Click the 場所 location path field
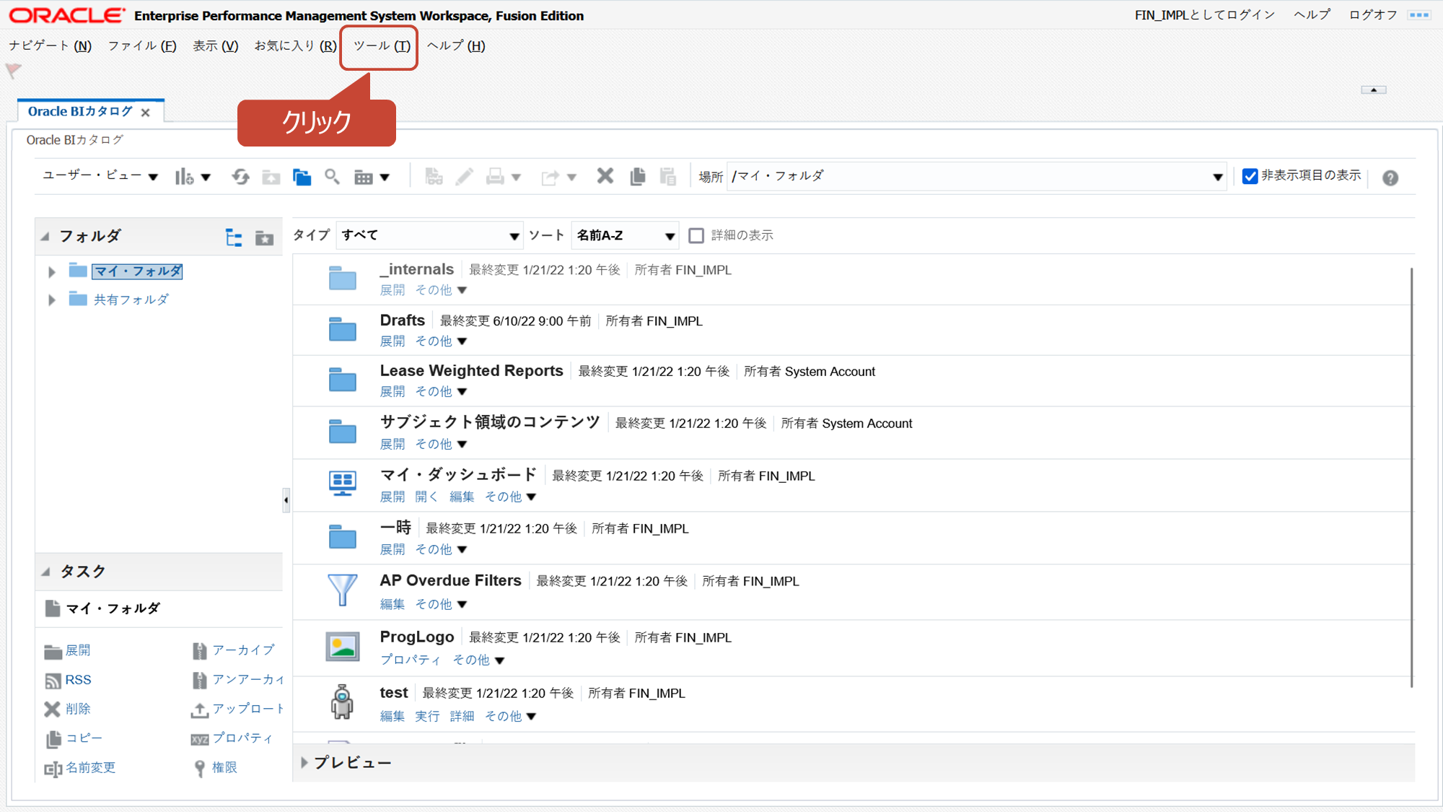The height and width of the screenshot is (812, 1443). pos(967,176)
